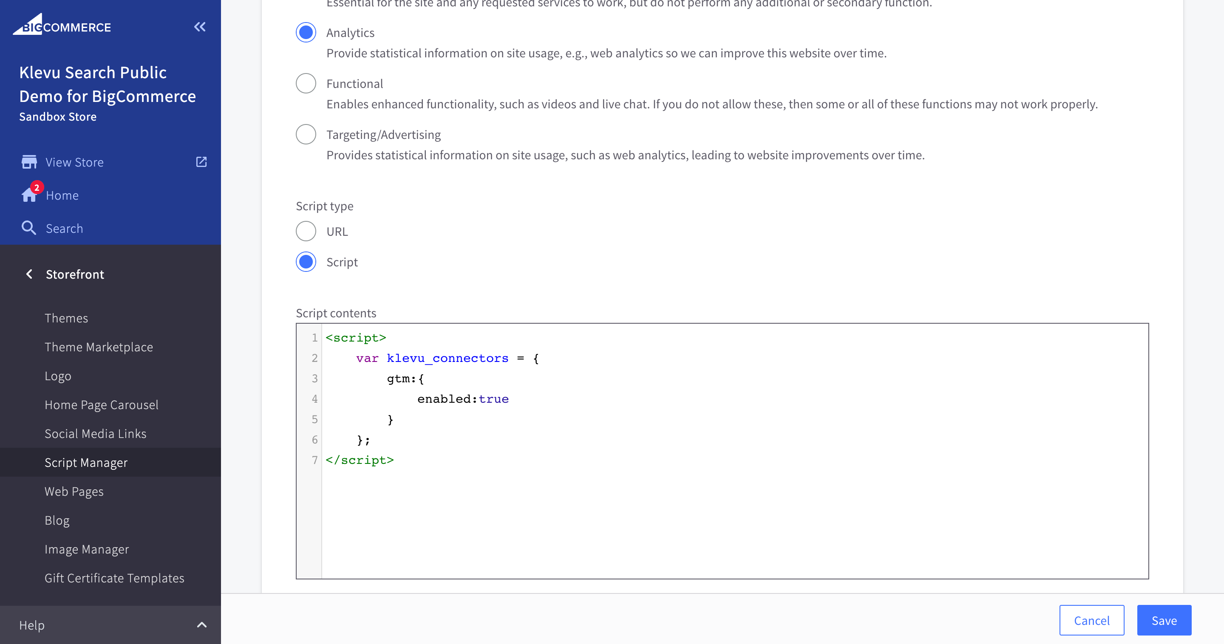Open store in new tab icon
Image resolution: width=1224 pixels, height=644 pixels.
click(x=201, y=162)
